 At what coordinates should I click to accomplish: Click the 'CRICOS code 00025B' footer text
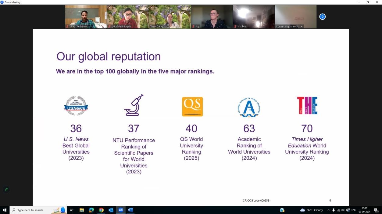[256, 201]
